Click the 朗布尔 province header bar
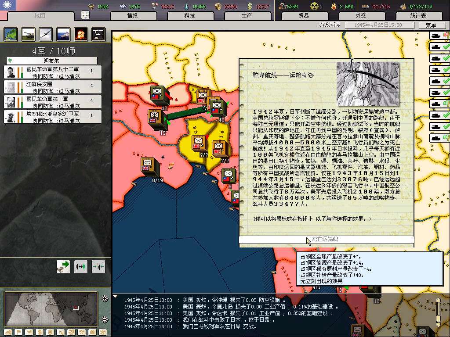 pos(51,61)
